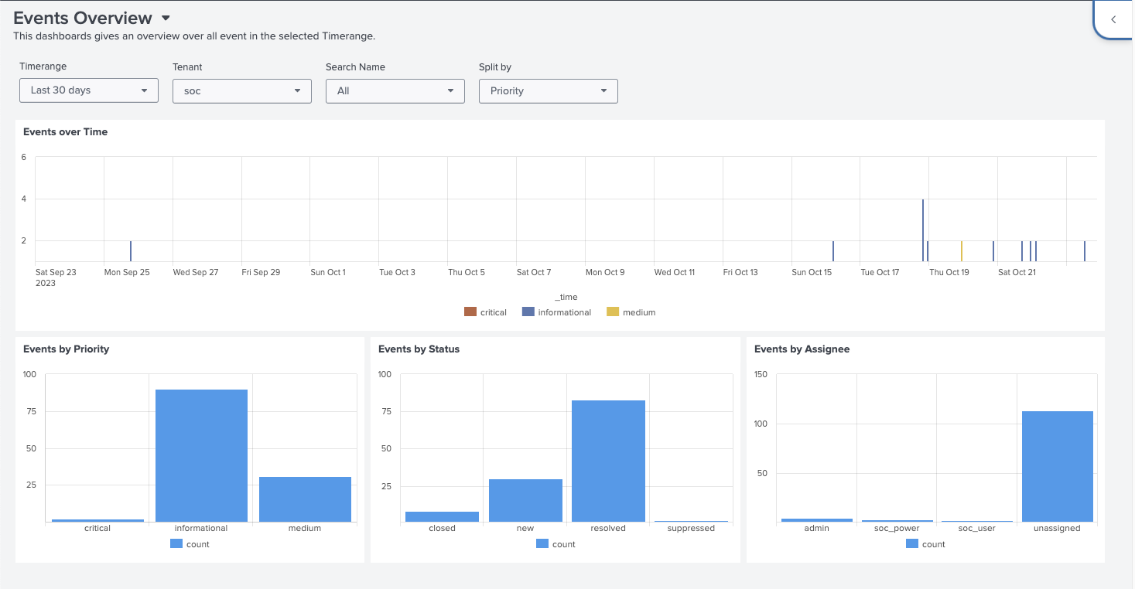This screenshot has height=589, width=1135.
Task: Open the Timerange dropdown showing Last 30 days
Action: pyautogui.click(x=88, y=90)
